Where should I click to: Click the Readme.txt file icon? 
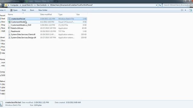tap(9, 31)
